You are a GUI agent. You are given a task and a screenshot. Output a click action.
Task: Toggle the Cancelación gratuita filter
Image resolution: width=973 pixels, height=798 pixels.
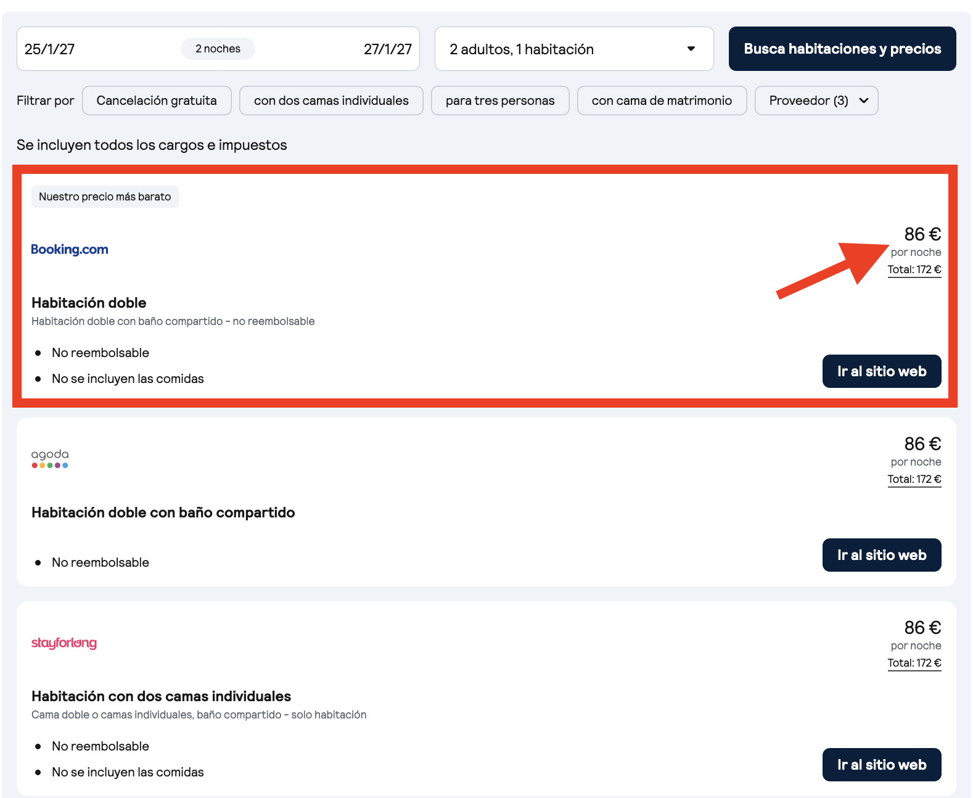click(157, 101)
